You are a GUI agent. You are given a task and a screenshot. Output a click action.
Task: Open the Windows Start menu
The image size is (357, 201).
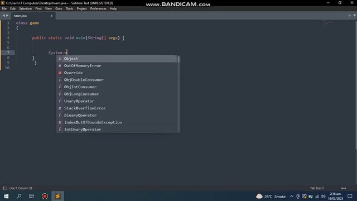6,196
